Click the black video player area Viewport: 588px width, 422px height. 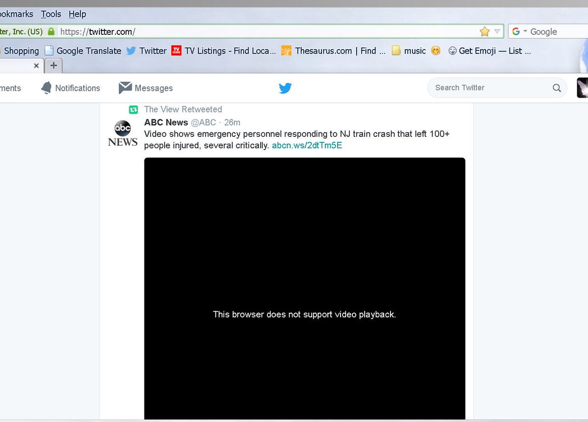coord(305,289)
